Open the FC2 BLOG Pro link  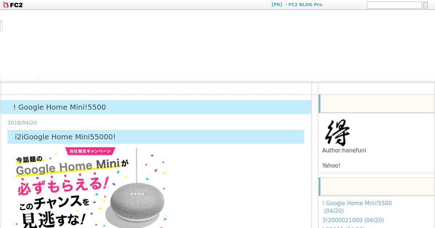pyautogui.click(x=305, y=5)
